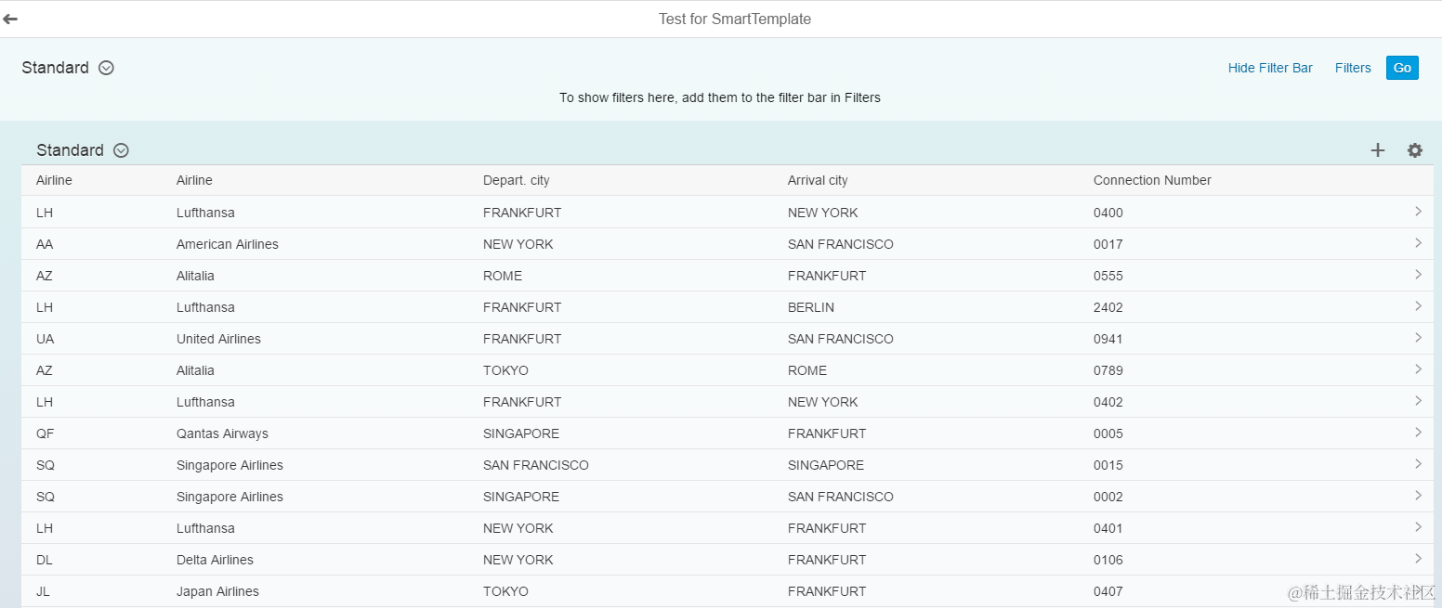
Task: Open details arrow for connection 0555
Action: coord(1418,275)
